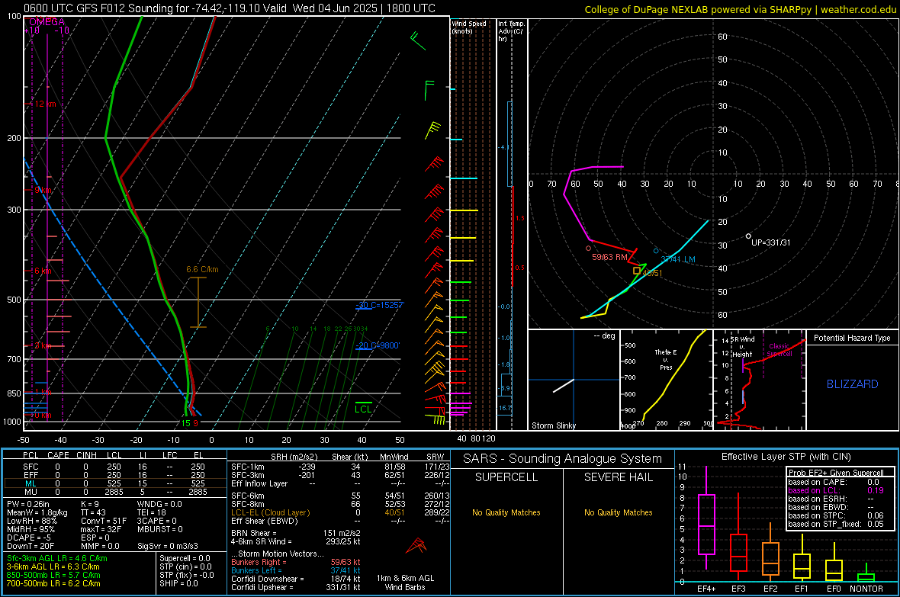
Task: Click the 'BRN Shear =' label
Action: click(254, 533)
